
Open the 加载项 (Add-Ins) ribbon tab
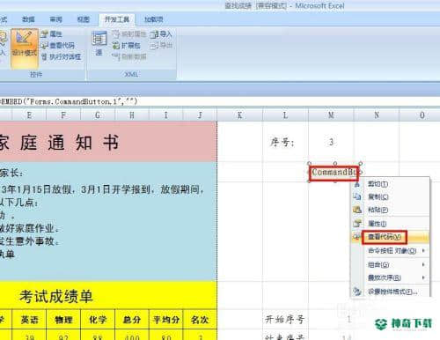pos(153,19)
